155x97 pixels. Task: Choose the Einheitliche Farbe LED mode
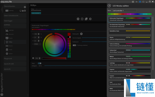coord(130,32)
